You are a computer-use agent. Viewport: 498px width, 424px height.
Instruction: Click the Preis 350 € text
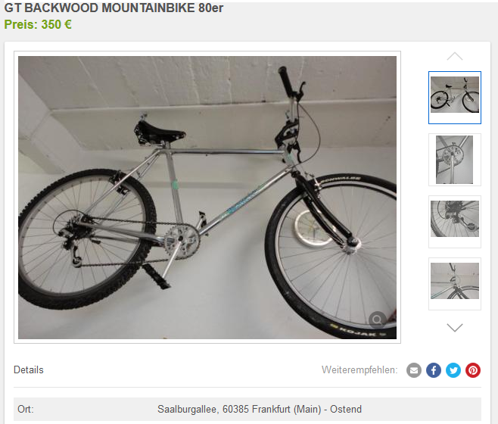(38, 24)
